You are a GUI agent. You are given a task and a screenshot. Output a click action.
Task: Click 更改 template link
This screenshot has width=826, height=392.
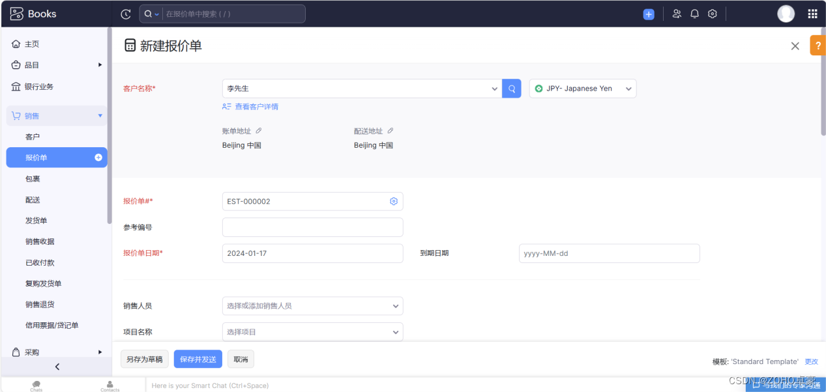811,361
